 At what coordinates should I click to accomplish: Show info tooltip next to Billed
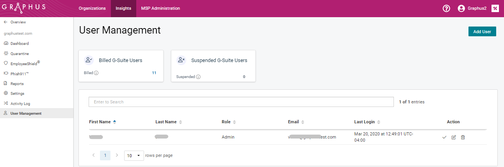[x=96, y=73]
